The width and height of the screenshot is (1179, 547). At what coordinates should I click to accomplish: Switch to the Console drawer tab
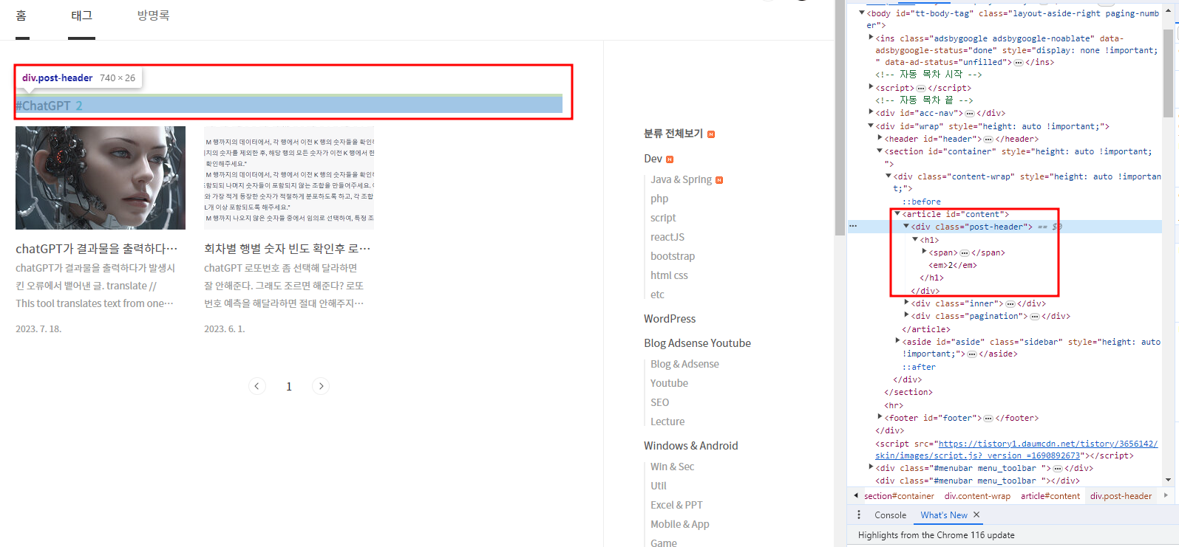point(890,515)
